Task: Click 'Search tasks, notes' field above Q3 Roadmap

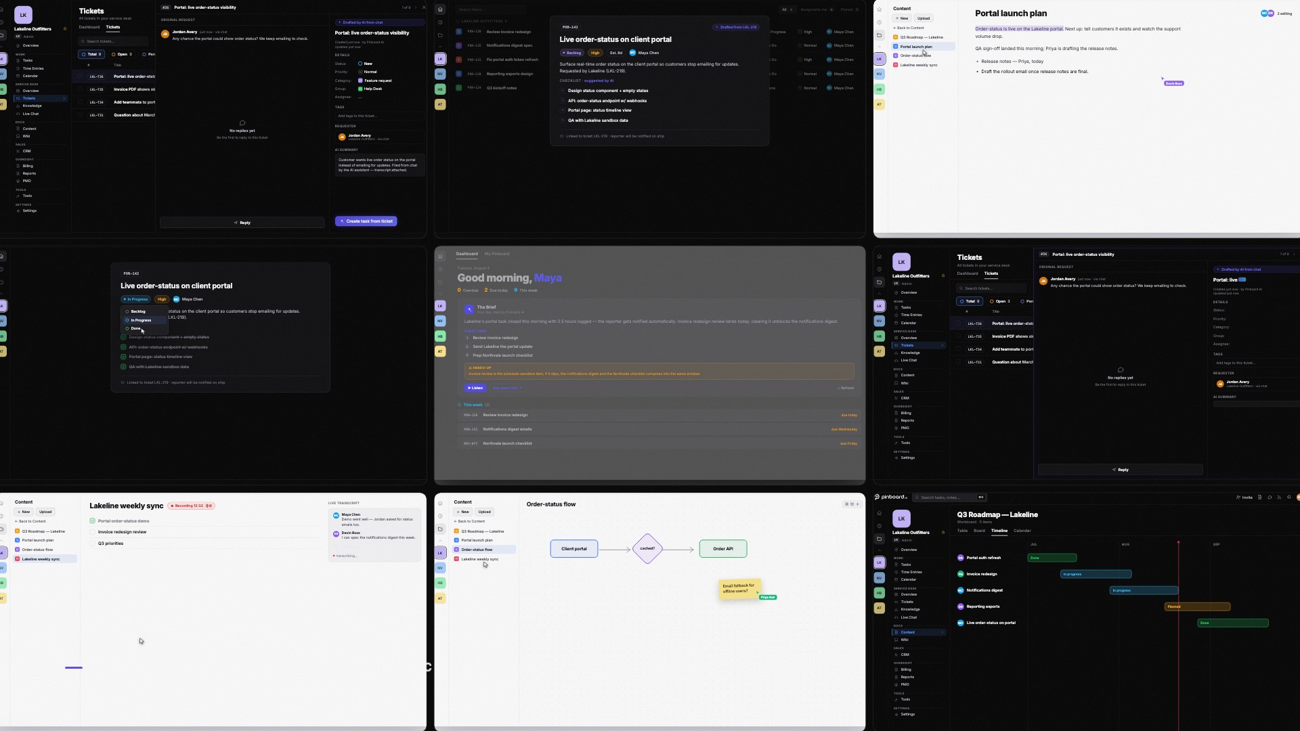Action: click(x=949, y=497)
